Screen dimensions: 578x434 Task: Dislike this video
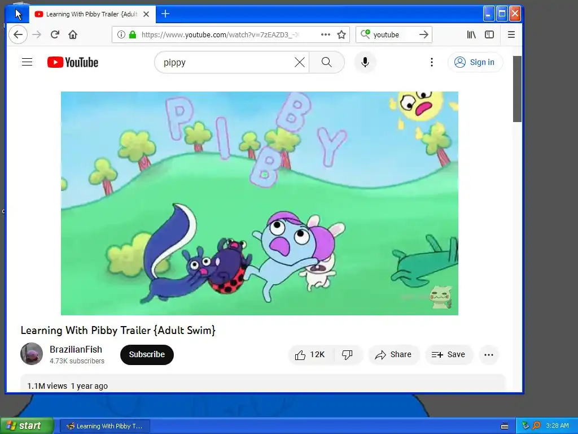pyautogui.click(x=347, y=355)
